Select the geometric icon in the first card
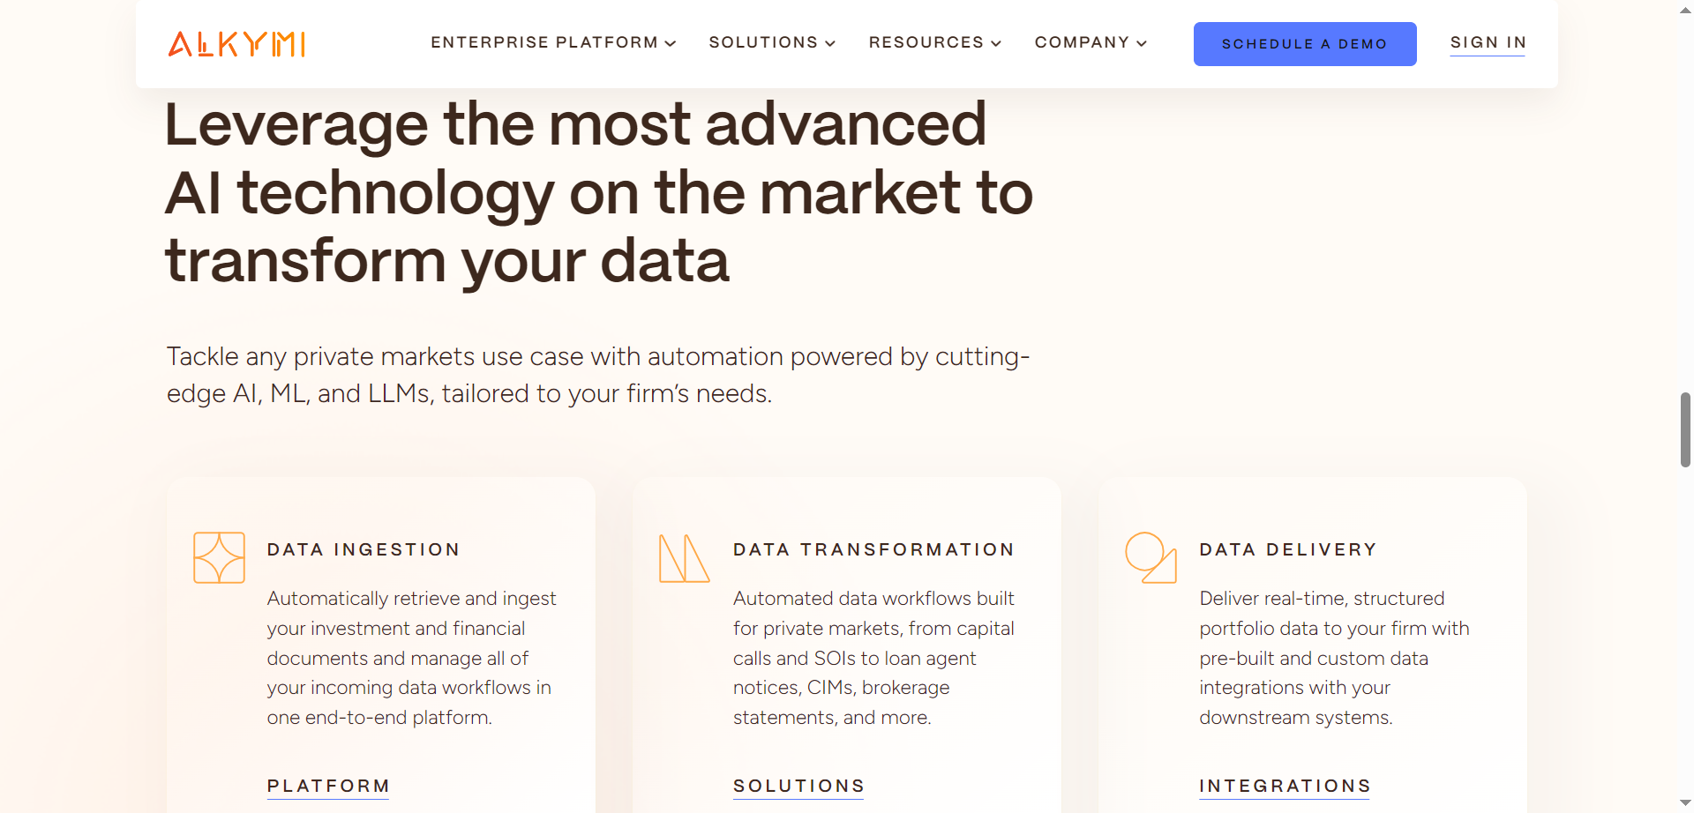The height and width of the screenshot is (813, 1694). click(x=218, y=557)
